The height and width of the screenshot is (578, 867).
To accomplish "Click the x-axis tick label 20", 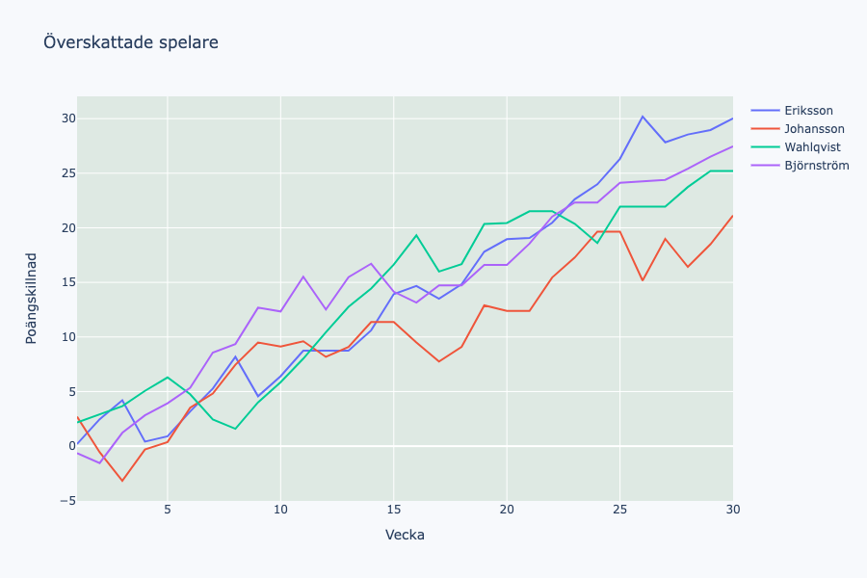I will point(507,510).
